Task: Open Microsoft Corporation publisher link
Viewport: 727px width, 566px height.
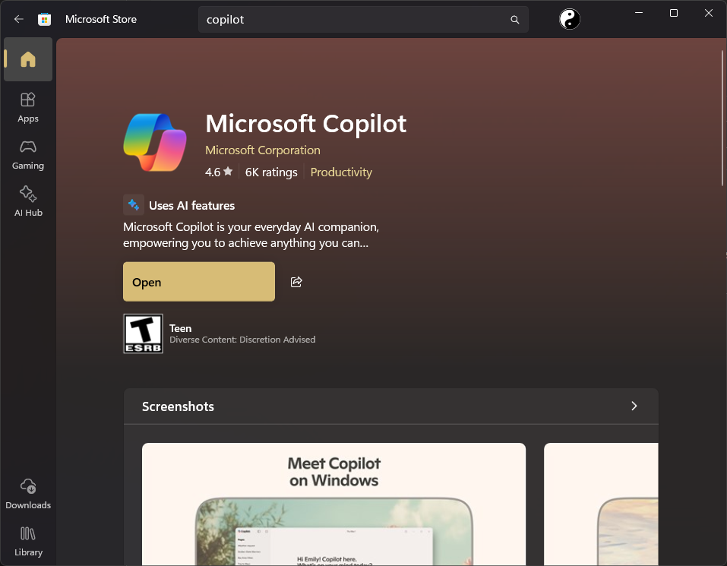Action: [262, 150]
